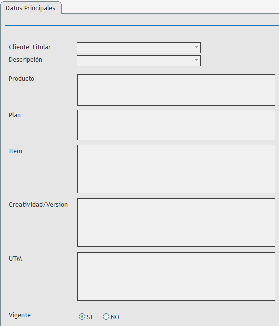Focus the Item text area
This screenshot has width=279, height=326.
(x=176, y=169)
